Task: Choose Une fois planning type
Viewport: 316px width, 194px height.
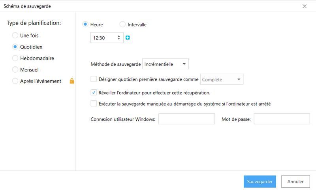Action: coord(15,35)
